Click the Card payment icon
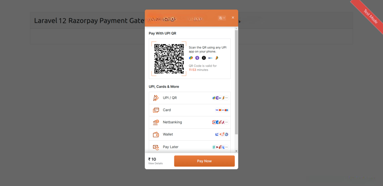The height and width of the screenshot is (186, 383). pyautogui.click(x=156, y=110)
